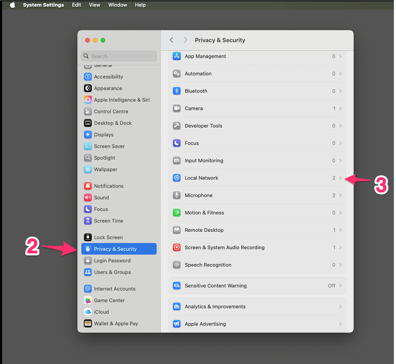Open the Window menu
This screenshot has width=396, height=364.
point(117,5)
